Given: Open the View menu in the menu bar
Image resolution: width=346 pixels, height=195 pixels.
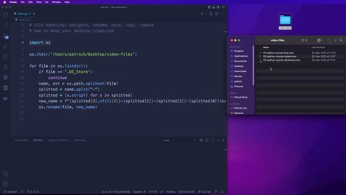Looking at the screenshot, I should (38, 2).
